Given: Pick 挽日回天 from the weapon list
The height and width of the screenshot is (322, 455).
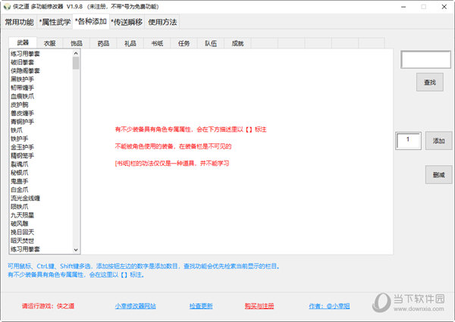Looking at the screenshot, I should point(22,232).
